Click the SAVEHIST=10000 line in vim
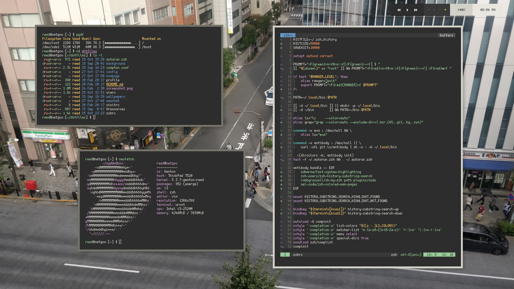This screenshot has width=514, height=289. pos(306,48)
